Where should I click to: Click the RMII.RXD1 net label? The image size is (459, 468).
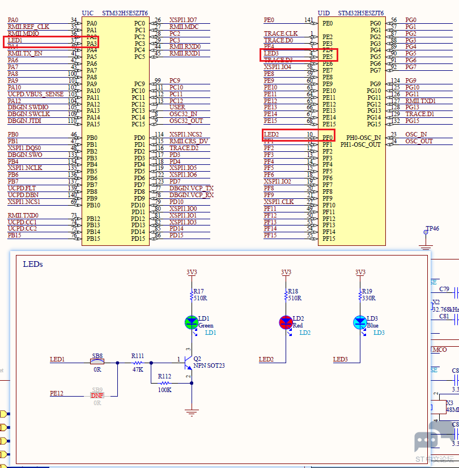[x=185, y=53]
